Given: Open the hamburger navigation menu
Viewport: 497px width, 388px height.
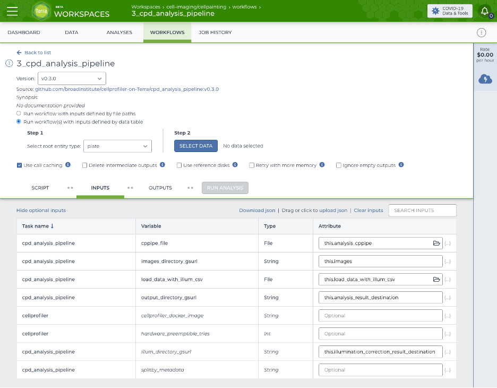Looking at the screenshot, I should [x=12, y=11].
